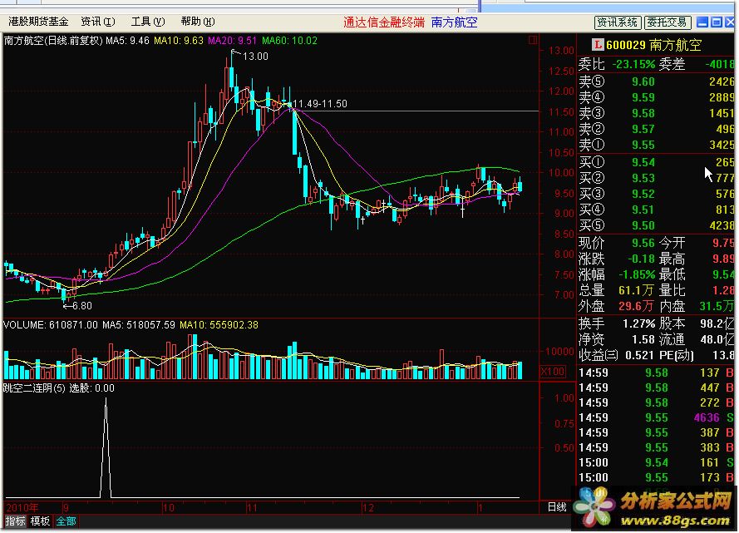Click the 收益(三) 0.521 value
739x533 pixels.
640,355
